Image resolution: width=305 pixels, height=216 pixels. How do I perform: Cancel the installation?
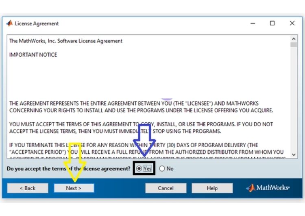pyautogui.click(x=166, y=188)
